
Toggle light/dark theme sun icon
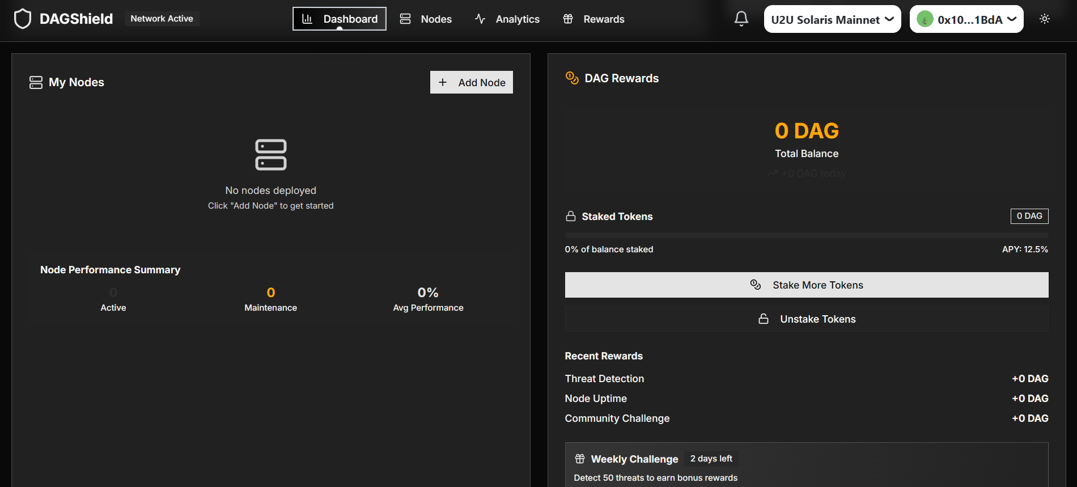[1044, 19]
